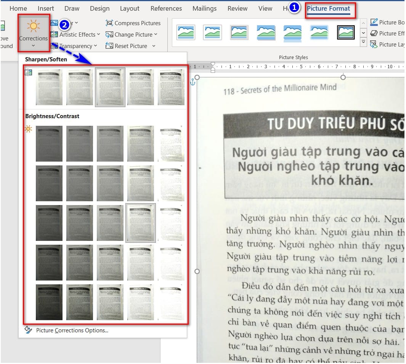Click the Compress Pictures icon
Screen dimensions: 406x364
click(109, 23)
